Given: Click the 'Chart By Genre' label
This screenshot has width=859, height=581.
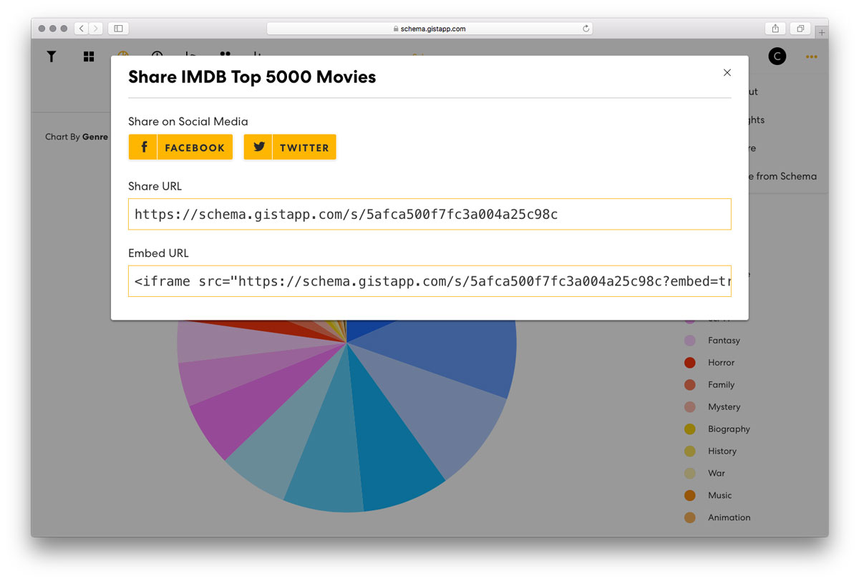Looking at the screenshot, I should [77, 137].
